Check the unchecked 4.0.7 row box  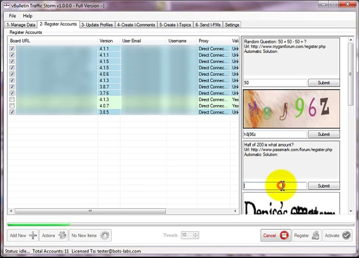[x=12, y=106]
